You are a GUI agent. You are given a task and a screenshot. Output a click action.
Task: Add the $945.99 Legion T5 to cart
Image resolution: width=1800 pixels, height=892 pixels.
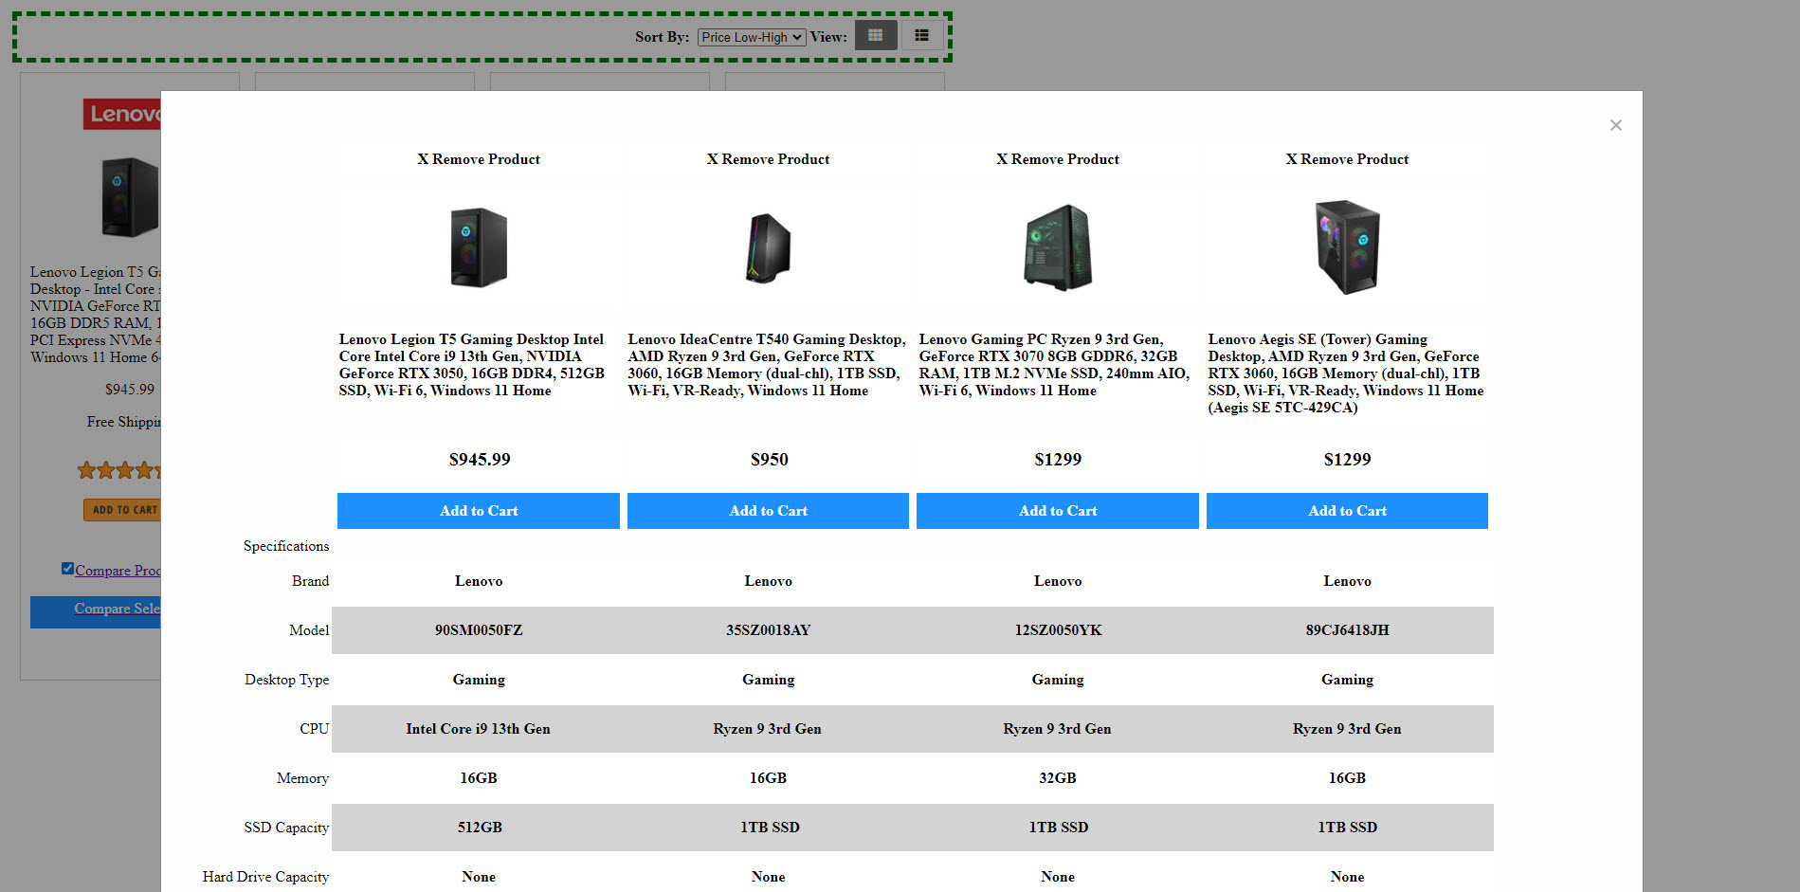click(x=478, y=511)
